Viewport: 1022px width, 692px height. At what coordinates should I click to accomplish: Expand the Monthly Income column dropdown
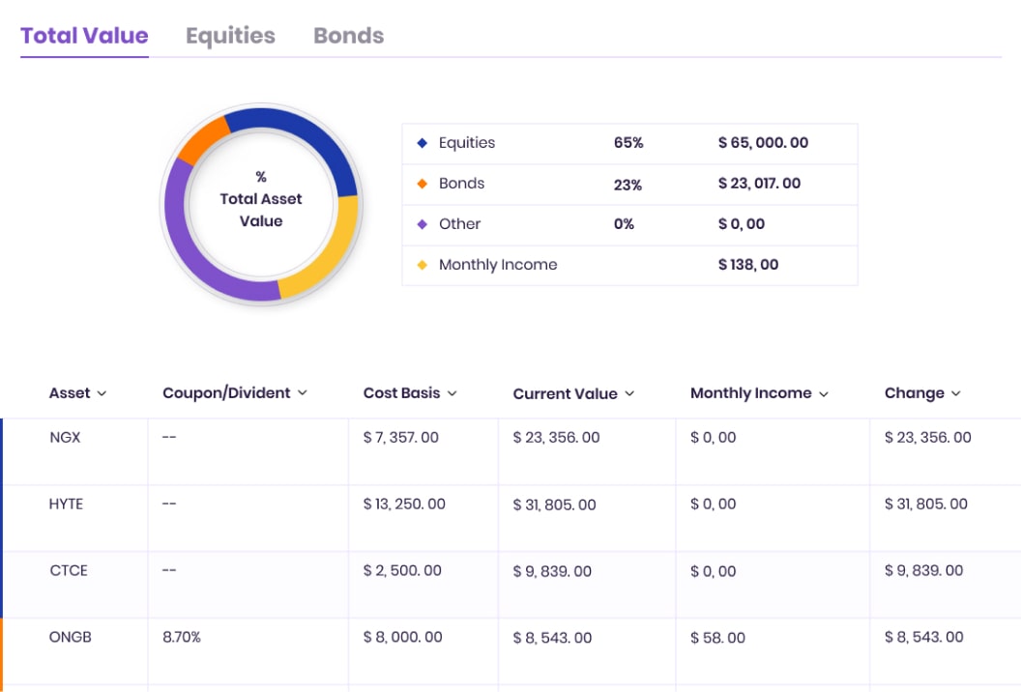[824, 393]
